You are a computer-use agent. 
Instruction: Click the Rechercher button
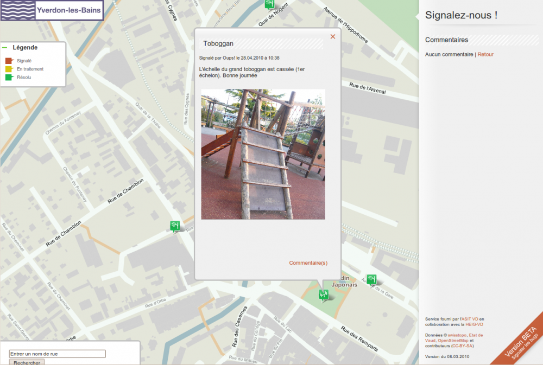pos(27,362)
